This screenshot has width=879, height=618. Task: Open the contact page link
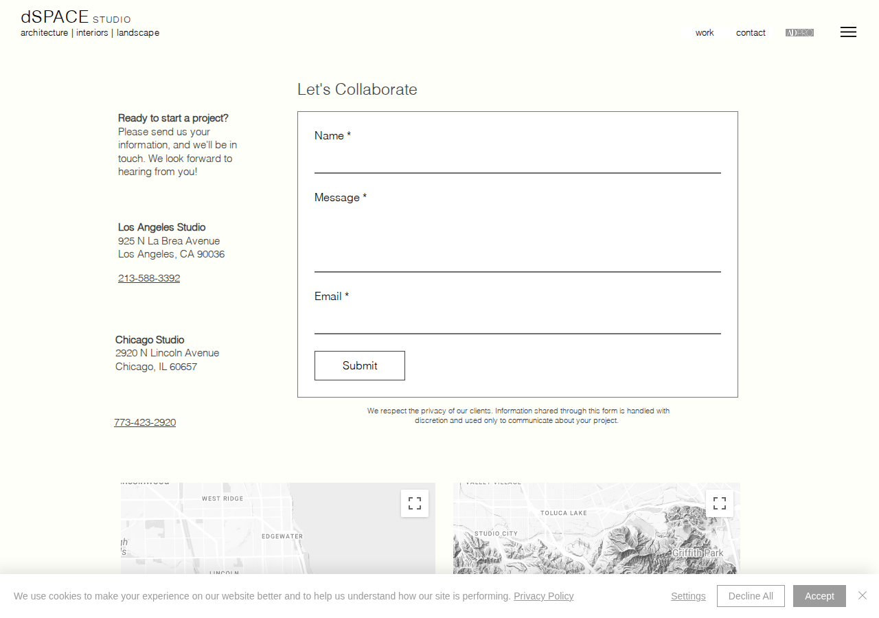coord(751,33)
